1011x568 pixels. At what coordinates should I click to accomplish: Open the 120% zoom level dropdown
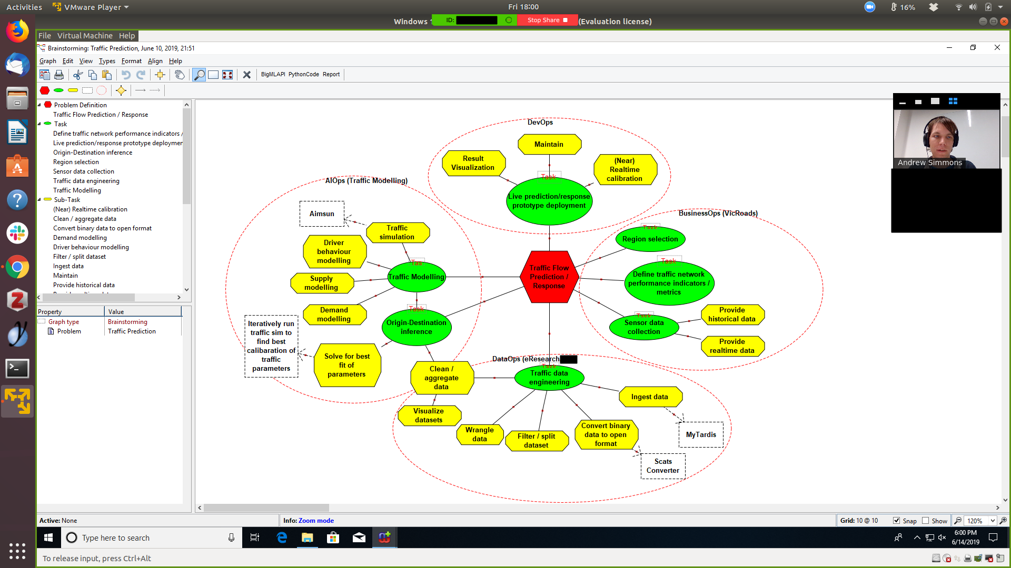(993, 521)
